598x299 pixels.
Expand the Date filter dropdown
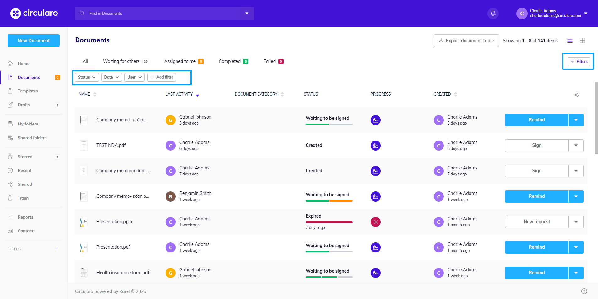pyautogui.click(x=111, y=77)
